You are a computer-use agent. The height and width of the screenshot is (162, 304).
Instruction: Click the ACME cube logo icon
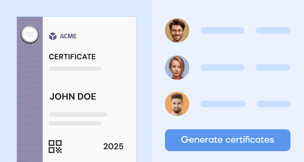53,36
